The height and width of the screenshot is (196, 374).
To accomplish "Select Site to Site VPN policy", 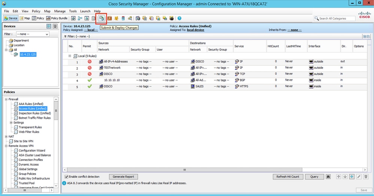I will click(23, 141).
